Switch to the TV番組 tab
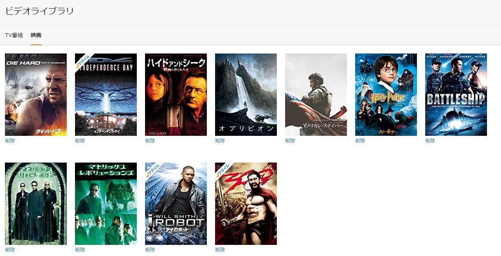 point(14,35)
